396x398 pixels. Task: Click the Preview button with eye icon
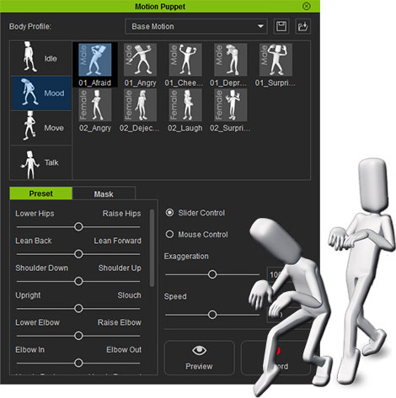point(199,358)
